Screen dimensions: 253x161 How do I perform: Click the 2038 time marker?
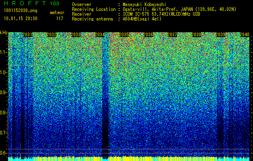tap(196, 35)
